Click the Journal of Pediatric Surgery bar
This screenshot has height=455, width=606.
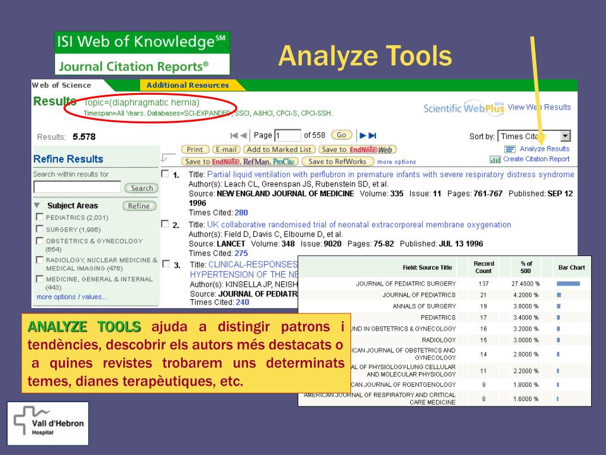568,284
